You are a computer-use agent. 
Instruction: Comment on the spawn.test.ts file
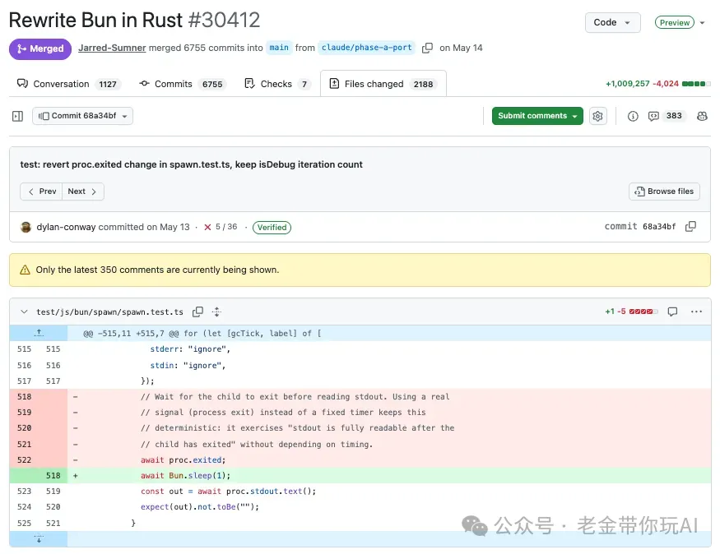point(673,312)
